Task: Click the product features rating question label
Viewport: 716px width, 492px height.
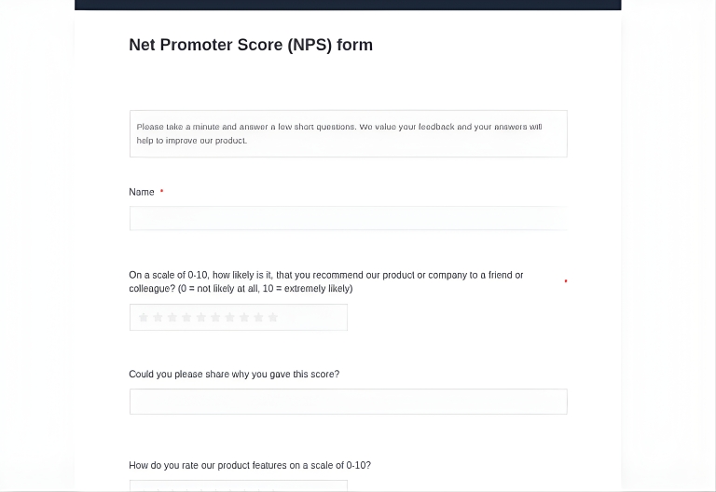Action: 250,465
